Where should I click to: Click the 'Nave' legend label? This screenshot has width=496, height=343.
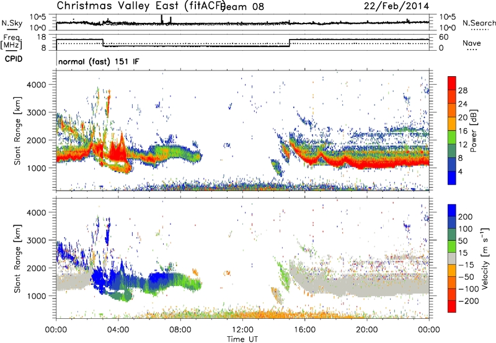tap(472, 43)
